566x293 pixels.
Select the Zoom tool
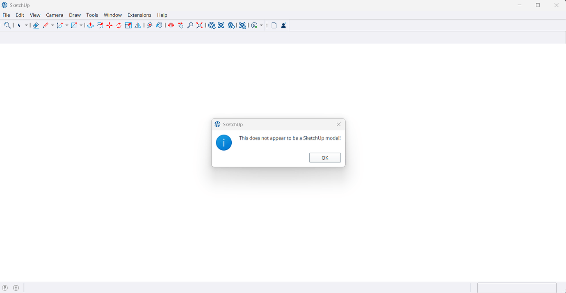click(189, 25)
